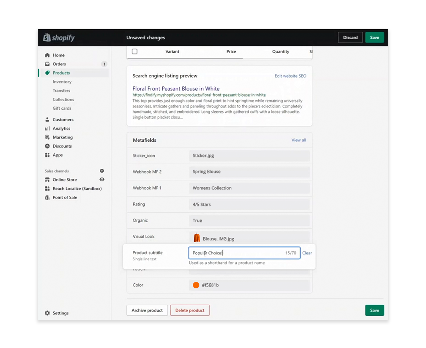Click the Customers person icon

click(x=47, y=120)
